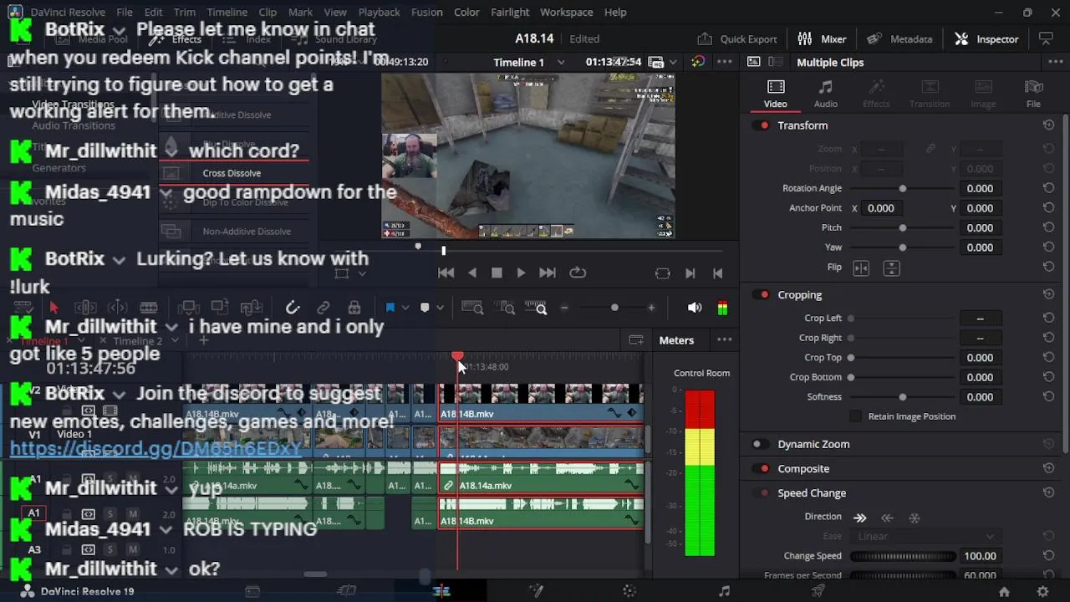Click the Quick Export button

pyautogui.click(x=737, y=38)
